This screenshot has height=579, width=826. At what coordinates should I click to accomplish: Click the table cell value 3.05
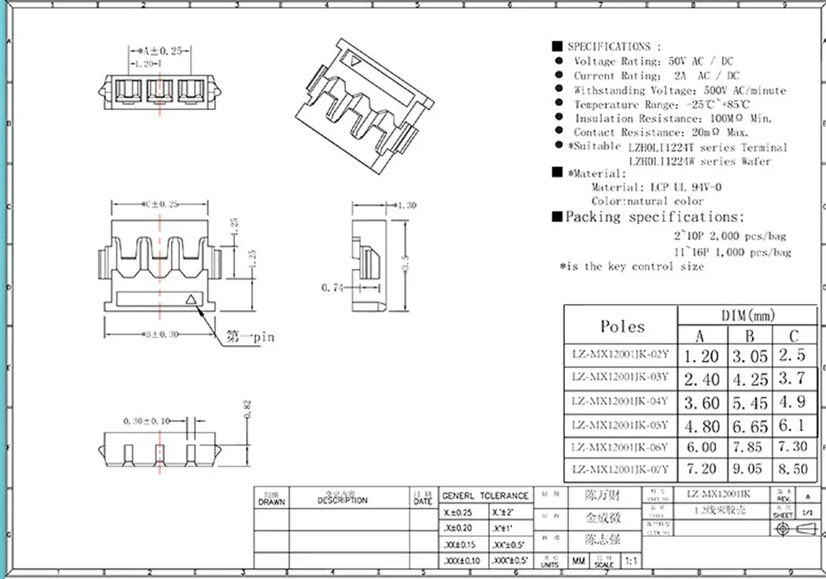click(x=750, y=357)
